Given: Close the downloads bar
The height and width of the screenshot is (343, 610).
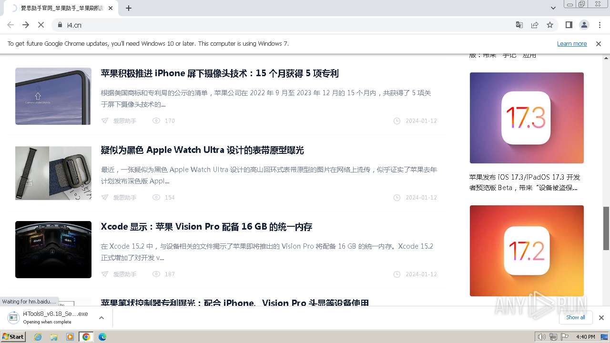Looking at the screenshot, I should pos(601,318).
